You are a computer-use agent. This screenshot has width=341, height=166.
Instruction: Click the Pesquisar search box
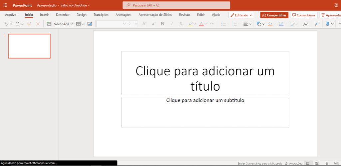[x=176, y=5]
